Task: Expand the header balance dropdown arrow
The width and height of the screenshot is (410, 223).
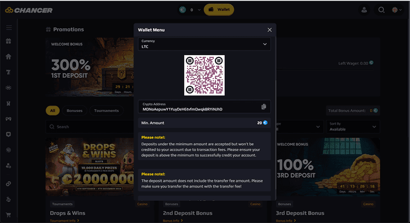Action: coord(199,10)
